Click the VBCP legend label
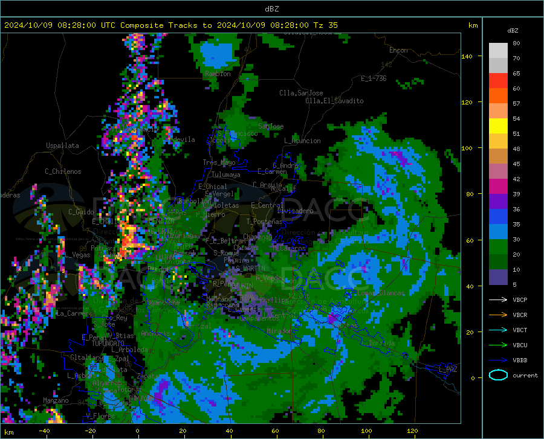Screen dimensions: 544x439 [x=520, y=300]
